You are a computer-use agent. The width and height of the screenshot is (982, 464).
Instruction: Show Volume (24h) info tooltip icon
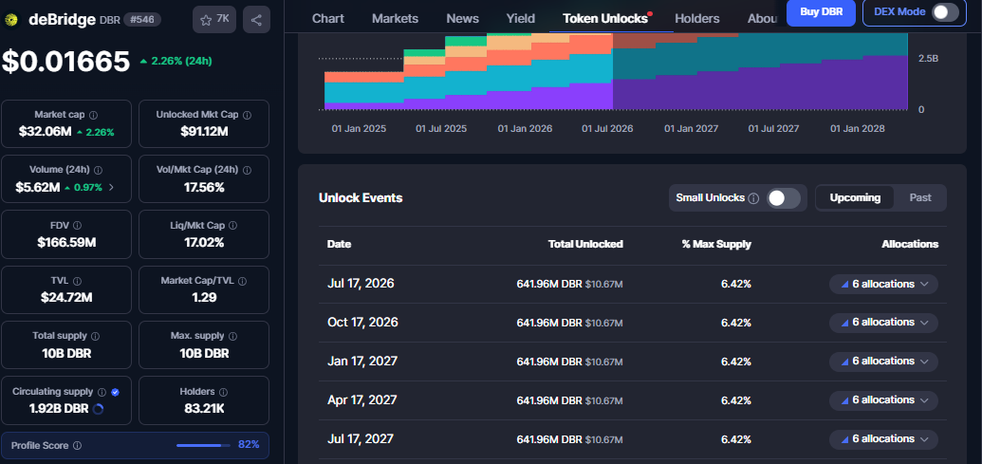pos(99,170)
